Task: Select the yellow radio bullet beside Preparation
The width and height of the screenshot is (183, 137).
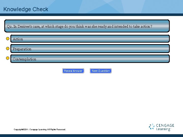Action: (8, 48)
